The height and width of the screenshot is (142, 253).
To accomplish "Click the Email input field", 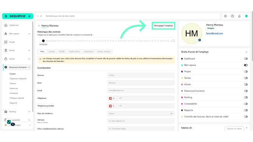I will [141, 91].
